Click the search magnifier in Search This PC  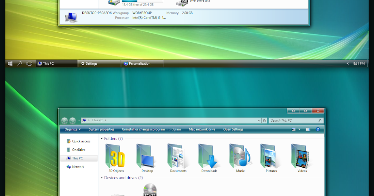pos(320,120)
